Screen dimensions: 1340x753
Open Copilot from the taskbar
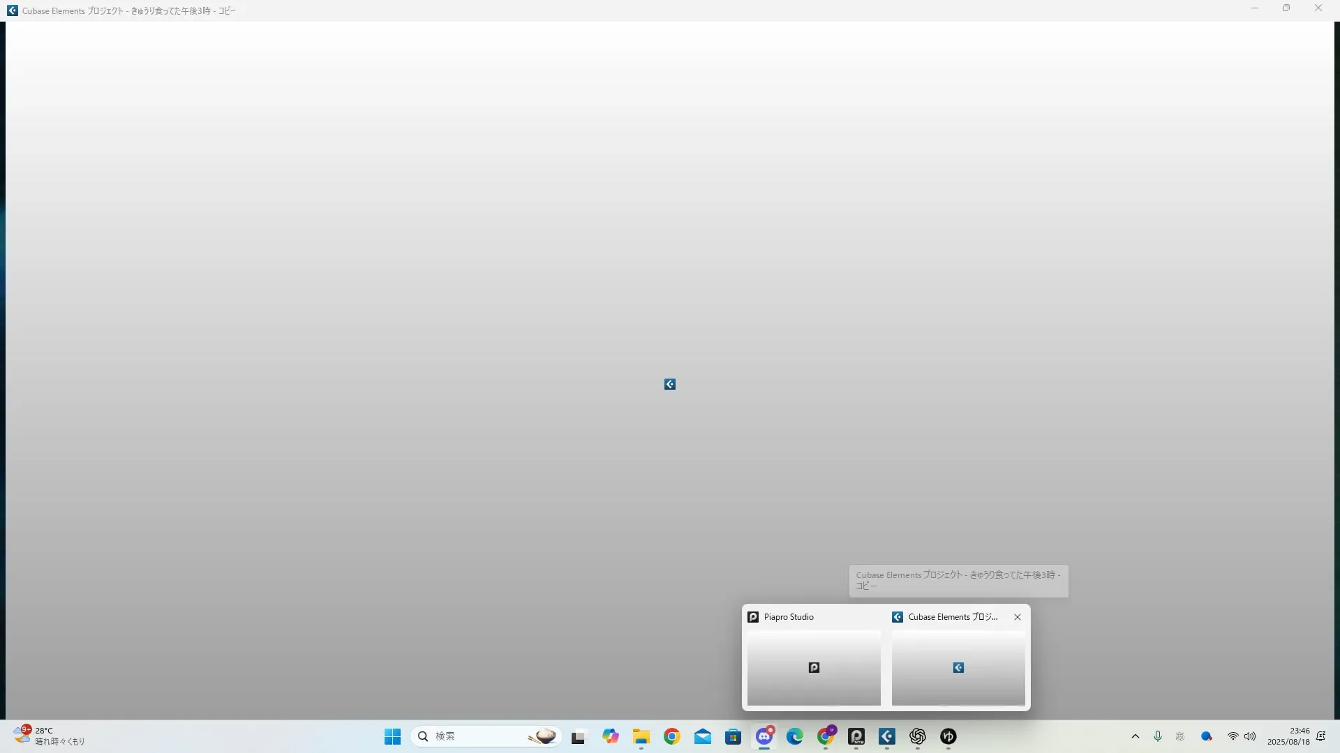coord(611,736)
